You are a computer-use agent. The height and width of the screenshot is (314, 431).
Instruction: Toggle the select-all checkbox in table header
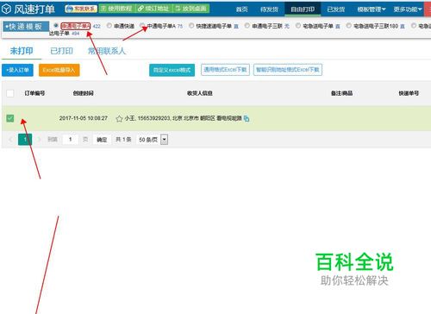[10, 93]
